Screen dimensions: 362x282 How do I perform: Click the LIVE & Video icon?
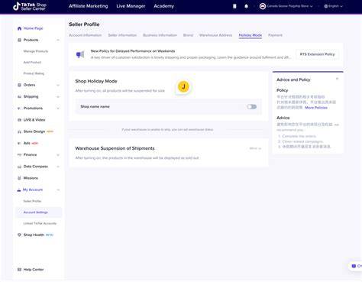(19, 120)
